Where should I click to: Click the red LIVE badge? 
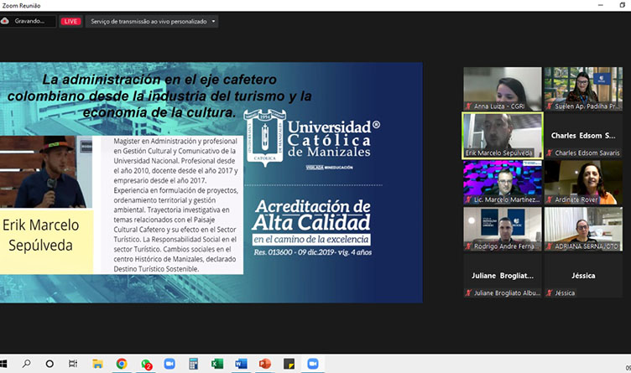[x=70, y=21]
